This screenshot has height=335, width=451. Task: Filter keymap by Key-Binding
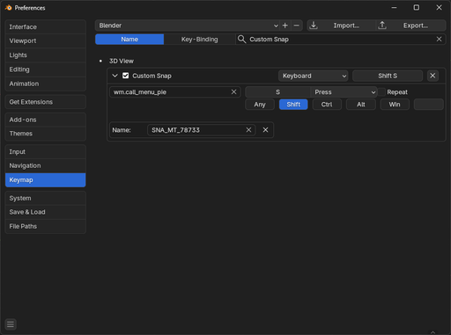[x=200, y=40]
